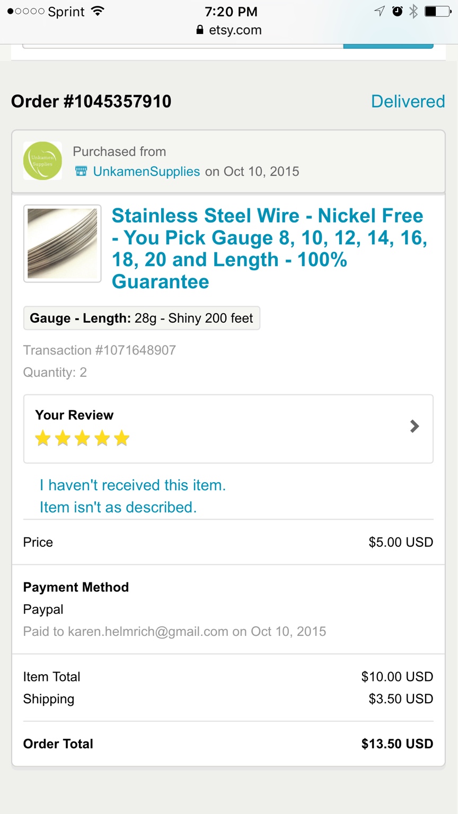458x814 pixels.
Task: Tap the Wi-Fi icon in status bar
Action: pos(97,11)
